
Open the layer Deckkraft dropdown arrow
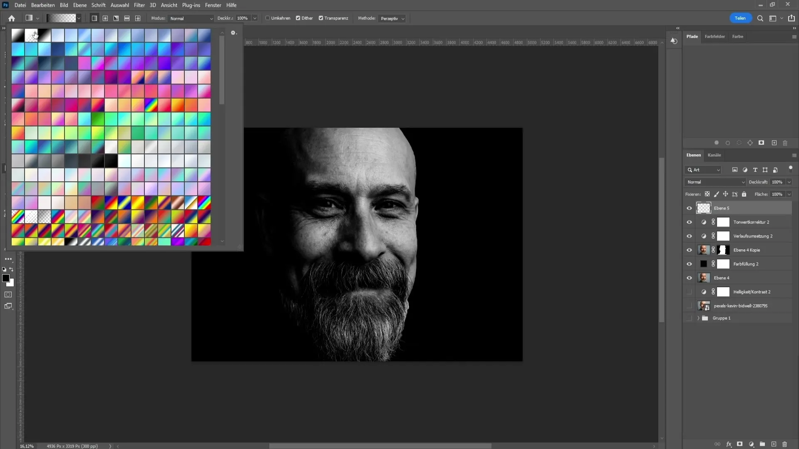click(x=789, y=182)
